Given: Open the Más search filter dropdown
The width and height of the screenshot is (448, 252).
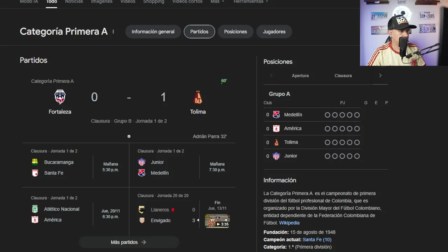Looking at the screenshot, I should point(217,2).
